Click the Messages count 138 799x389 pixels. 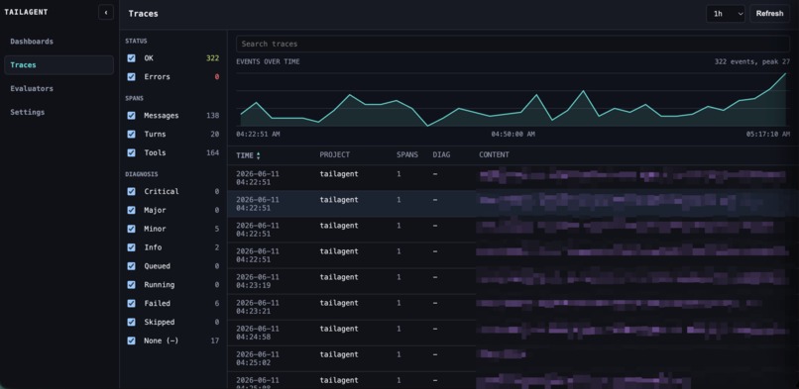[212, 116]
